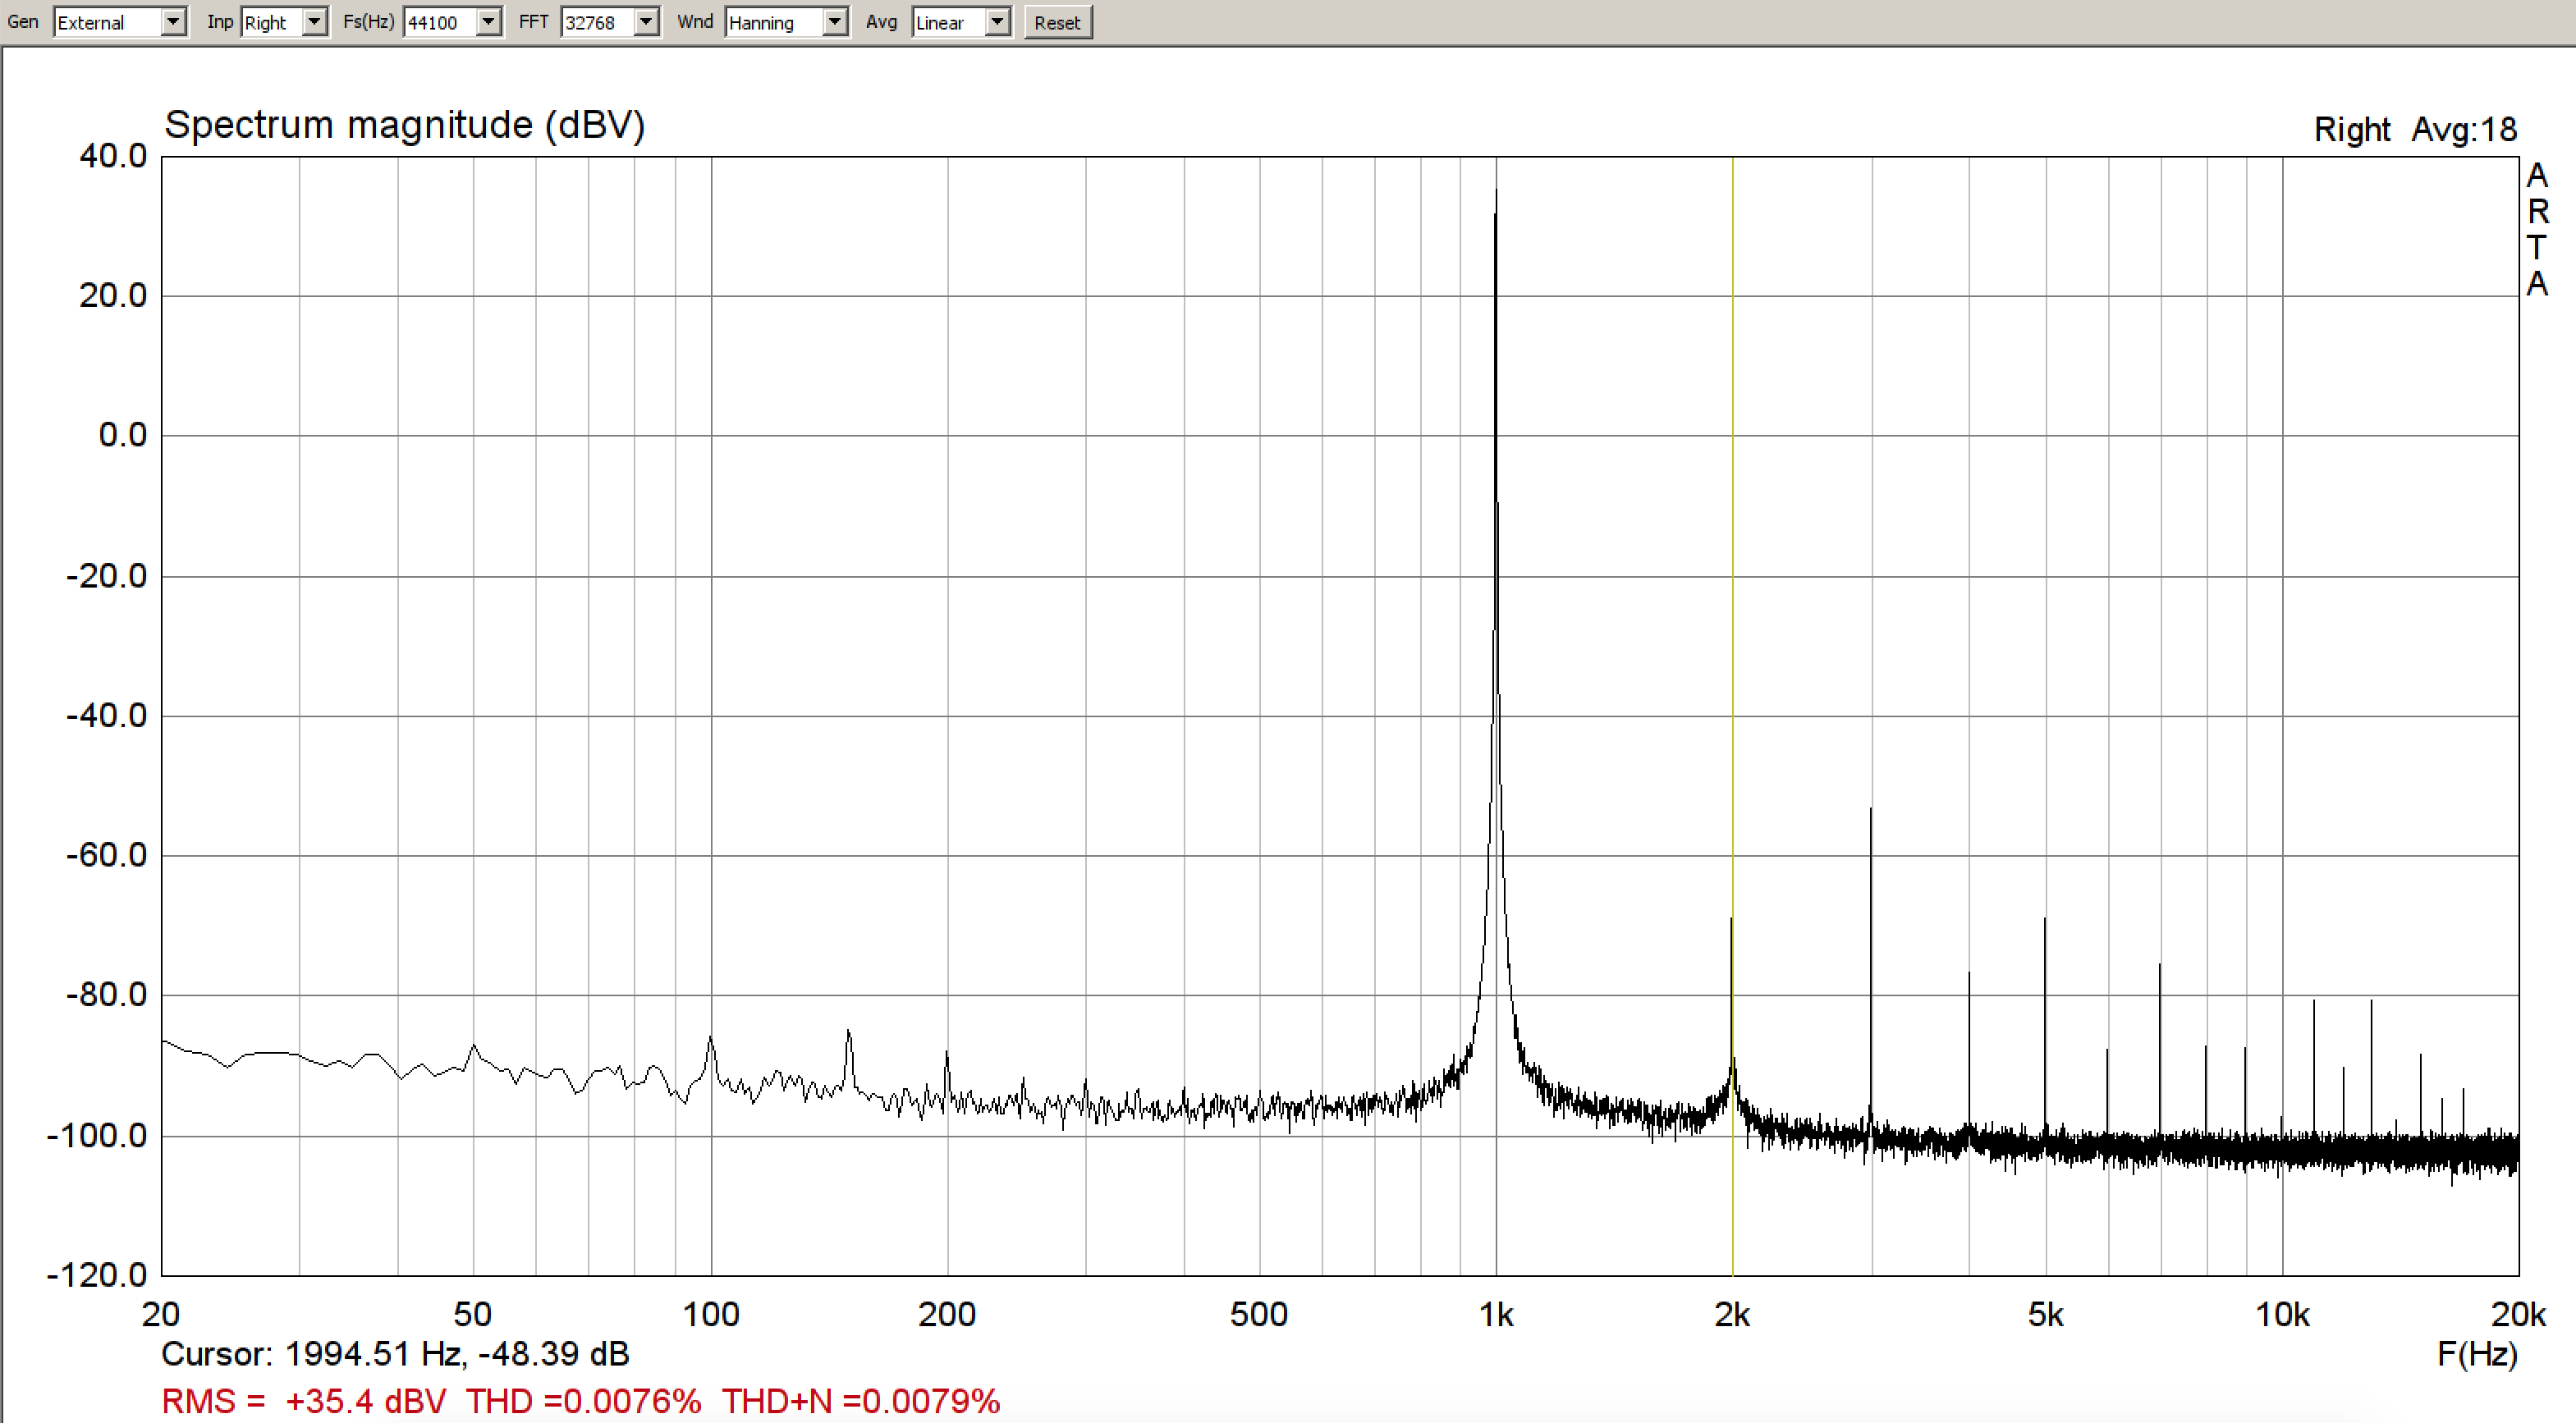
Task: Expand the Inp input channel dropdown
Action: [315, 22]
